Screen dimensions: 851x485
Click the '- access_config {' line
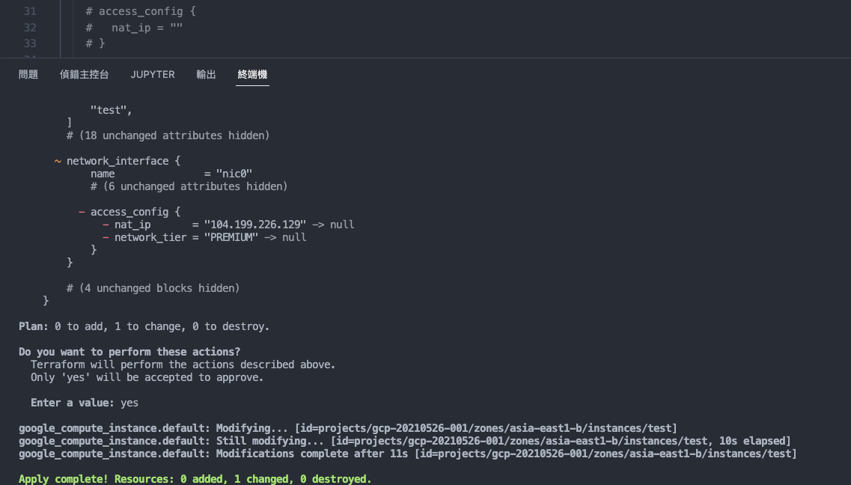tap(129, 212)
